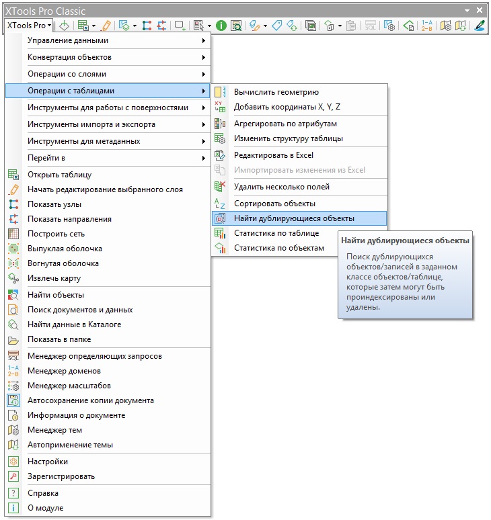This screenshot has width=491, height=520.
Task: Click the Show Nodes icon in toolbar
Action: (147, 26)
